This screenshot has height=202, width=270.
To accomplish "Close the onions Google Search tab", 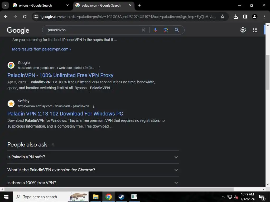I will [67, 6].
